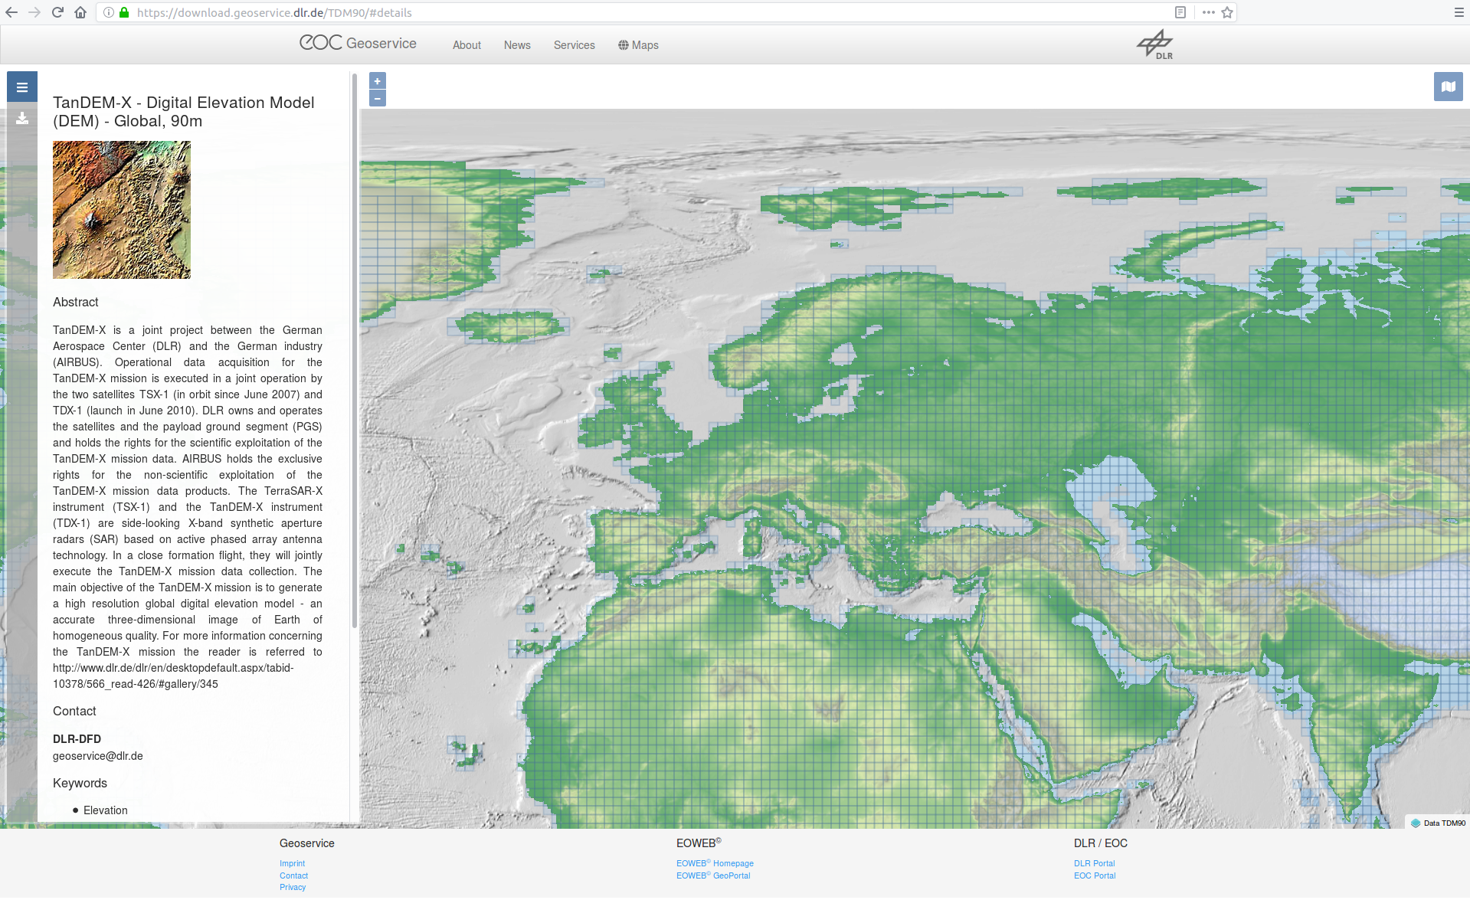Open the EOWEB GeoPortal link
Viewport: 1470px width, 900px height.
713,875
